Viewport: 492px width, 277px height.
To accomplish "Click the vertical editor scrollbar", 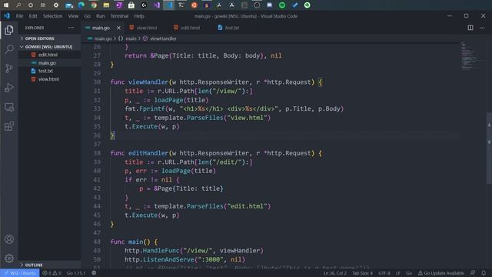I will pyautogui.click(x=489, y=149).
